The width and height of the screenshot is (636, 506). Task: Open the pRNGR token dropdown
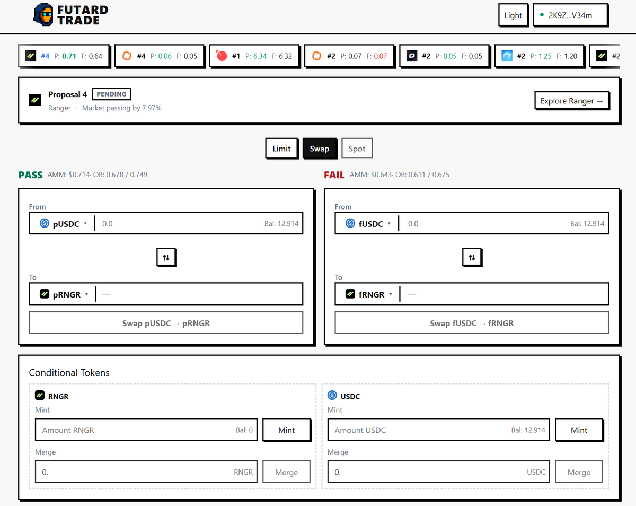[65, 294]
